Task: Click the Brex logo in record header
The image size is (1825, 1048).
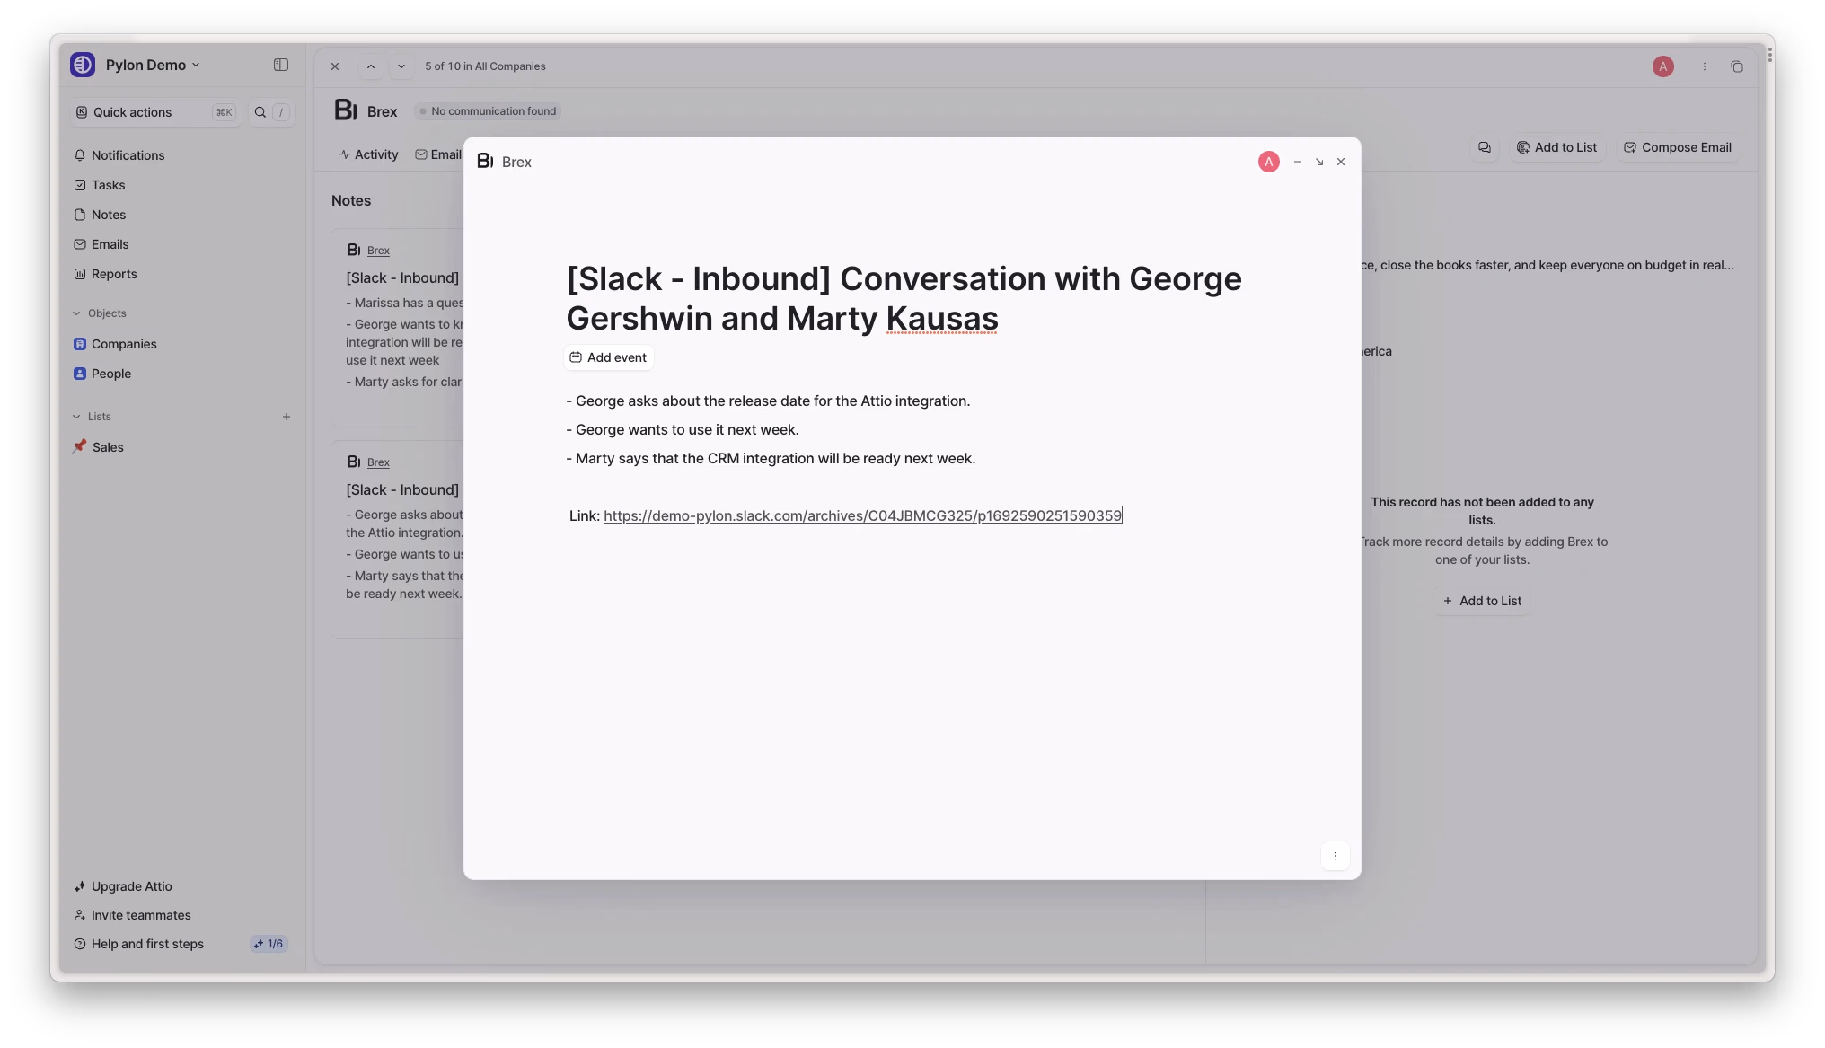Action: (x=346, y=110)
